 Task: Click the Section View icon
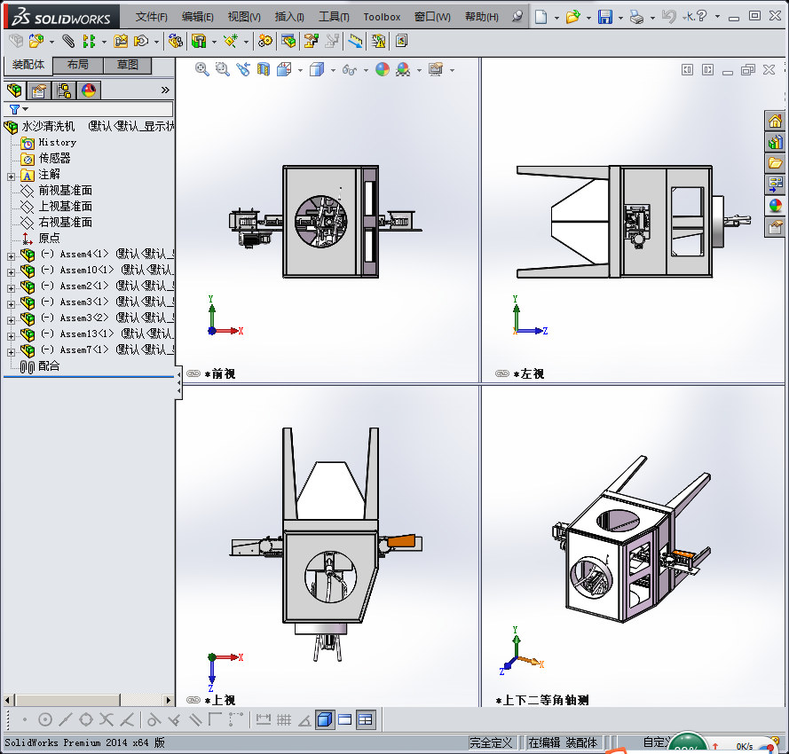pyautogui.click(x=264, y=69)
